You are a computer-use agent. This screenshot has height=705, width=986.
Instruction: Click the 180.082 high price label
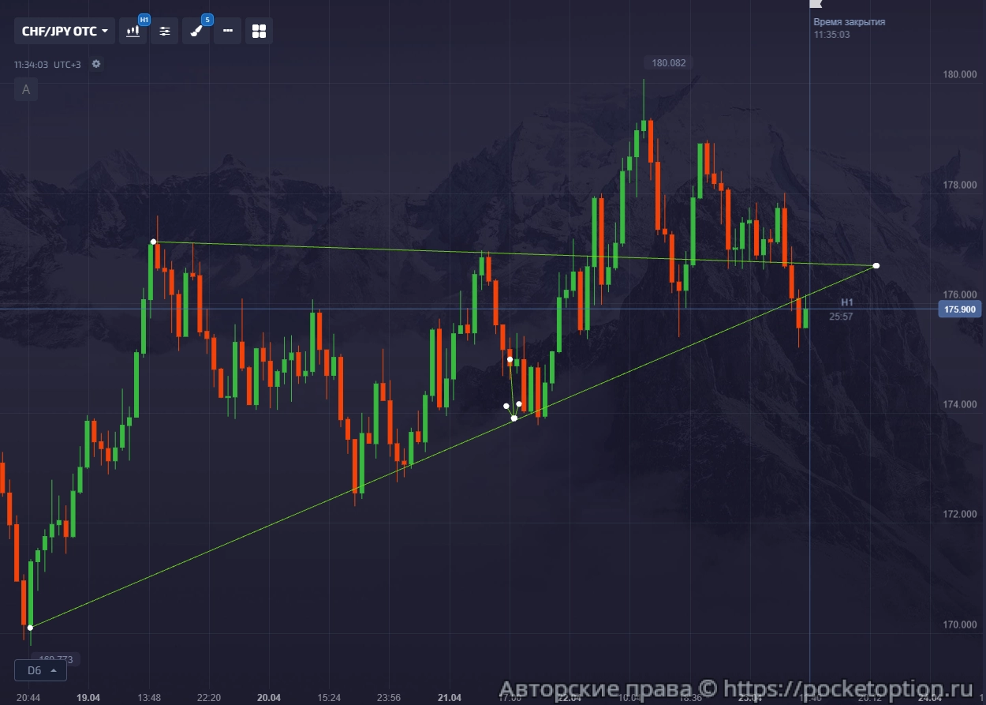coord(668,62)
